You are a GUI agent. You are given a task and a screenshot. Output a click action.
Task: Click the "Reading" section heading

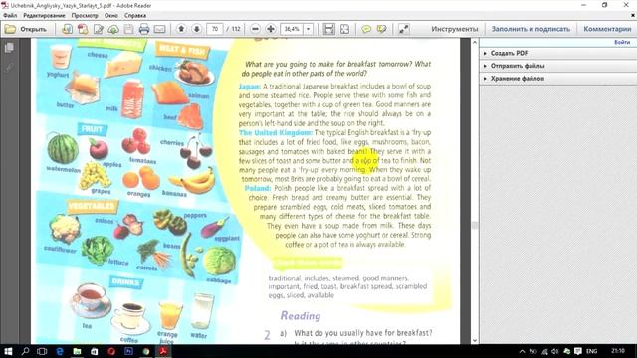pyautogui.click(x=301, y=316)
